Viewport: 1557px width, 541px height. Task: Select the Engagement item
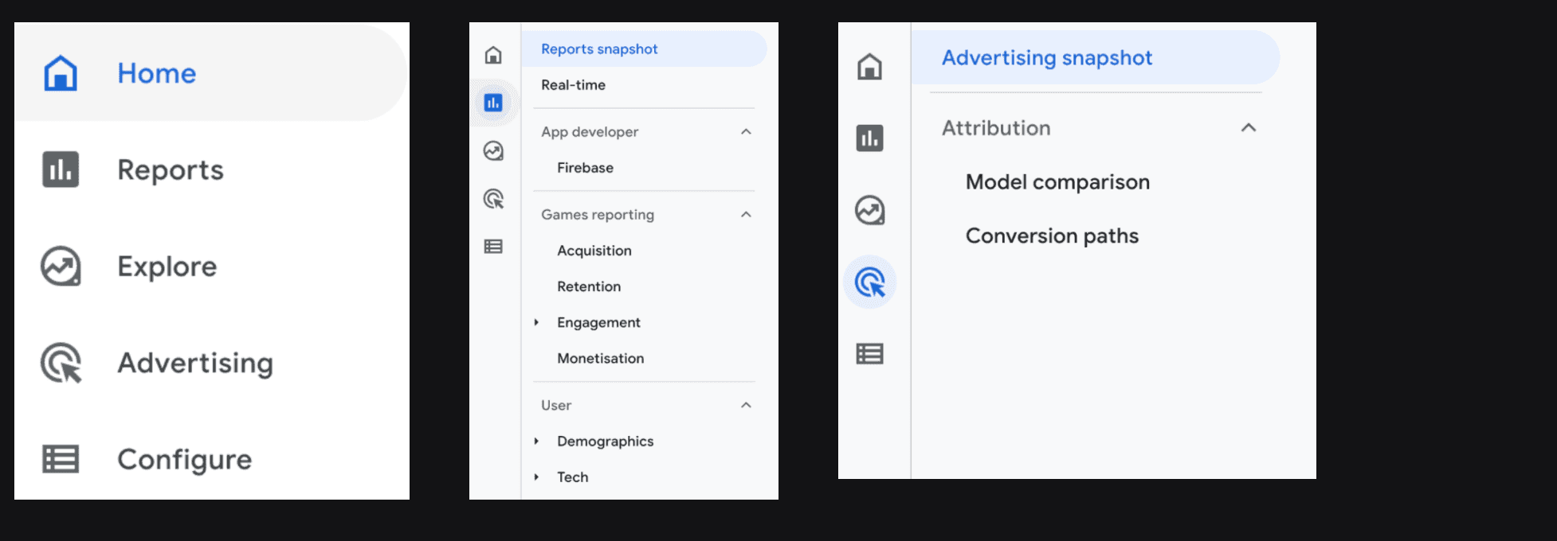click(598, 322)
